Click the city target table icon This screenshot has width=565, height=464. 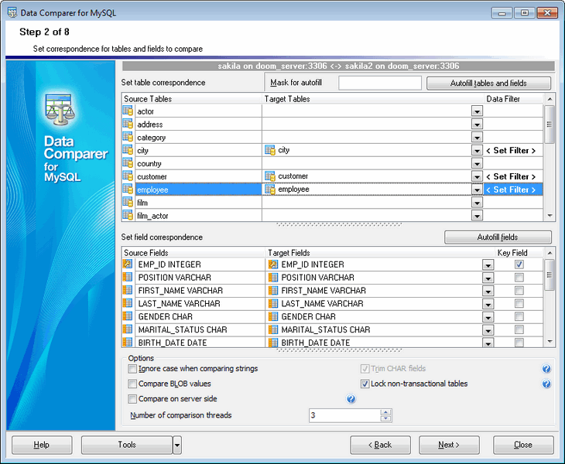point(270,150)
